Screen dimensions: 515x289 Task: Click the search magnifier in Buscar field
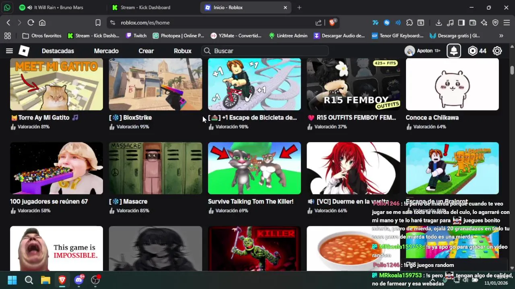(x=207, y=51)
